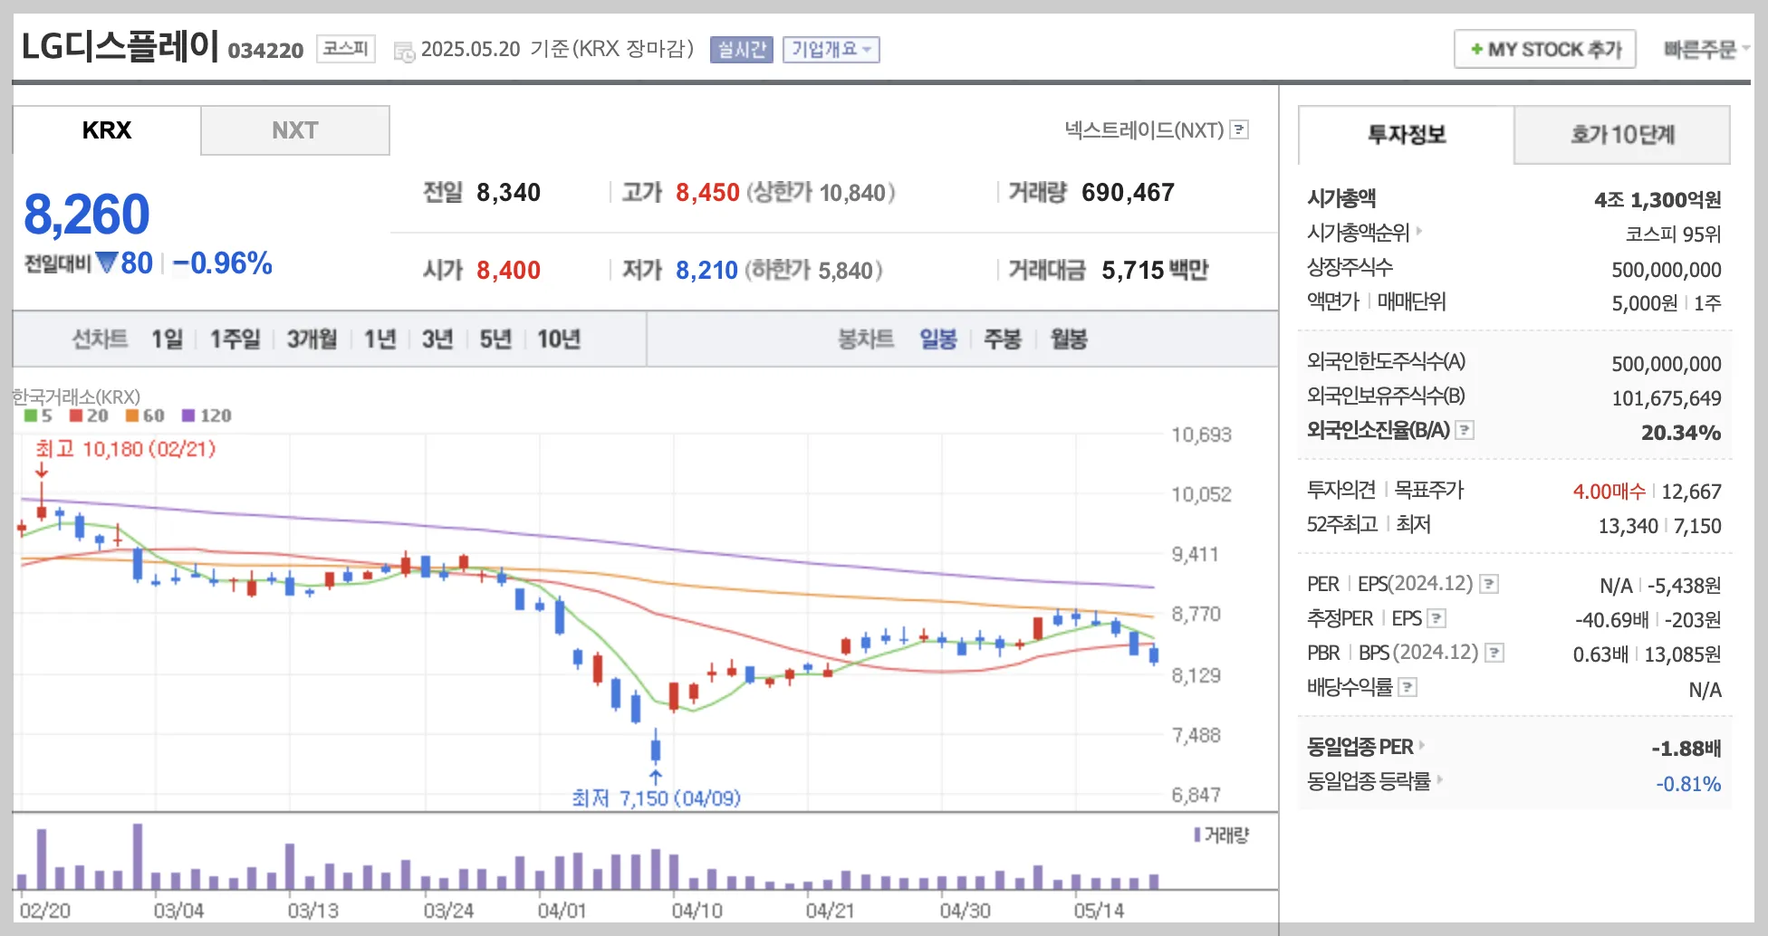The width and height of the screenshot is (1768, 936).
Task: Click the 거래량 690,467 value
Action: [x=1128, y=193]
